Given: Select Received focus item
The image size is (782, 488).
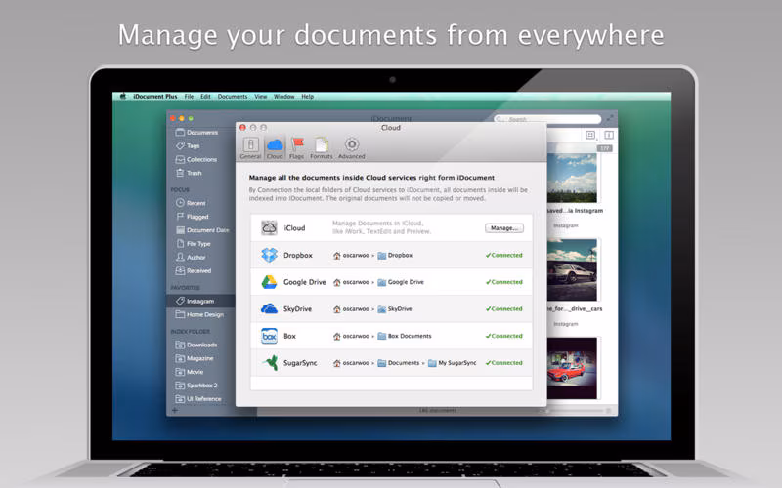Looking at the screenshot, I should click(x=193, y=271).
